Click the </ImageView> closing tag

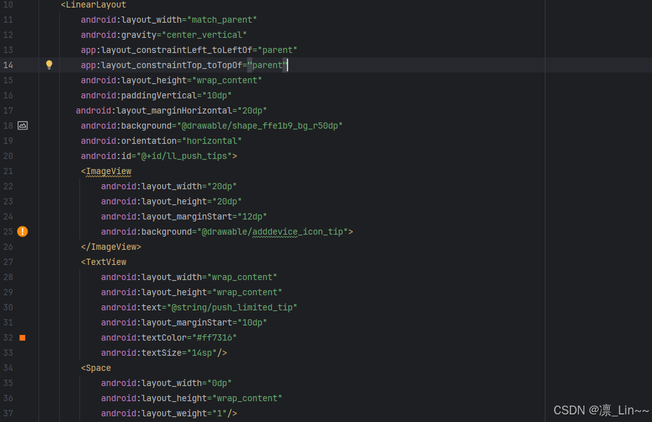[x=111, y=247]
